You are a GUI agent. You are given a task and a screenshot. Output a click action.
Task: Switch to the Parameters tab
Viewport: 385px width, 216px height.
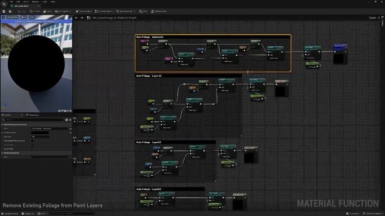tap(32, 115)
